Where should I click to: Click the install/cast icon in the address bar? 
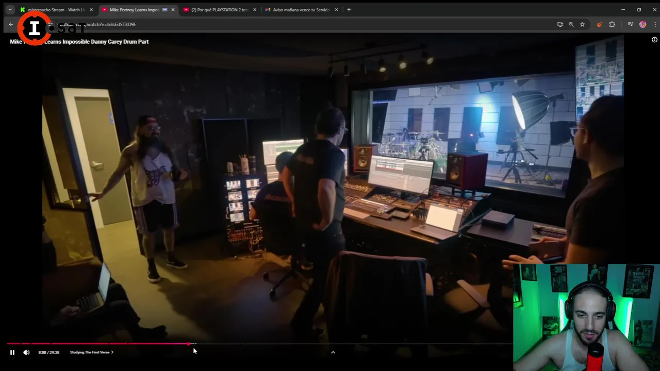(560, 24)
